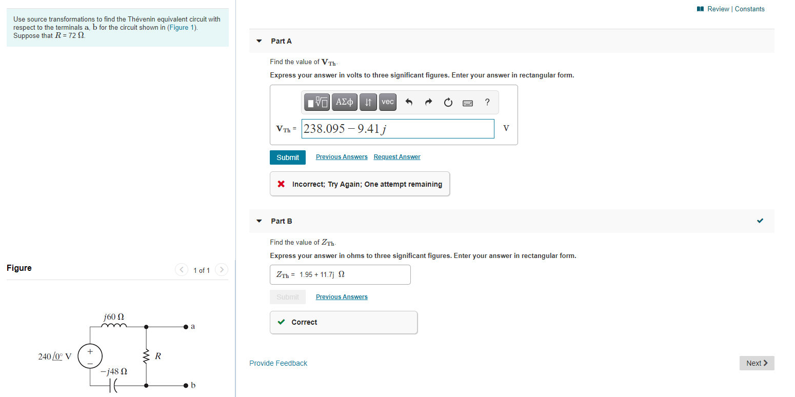Reset the answer with the circular arrow icon
795x397 pixels.
[448, 102]
